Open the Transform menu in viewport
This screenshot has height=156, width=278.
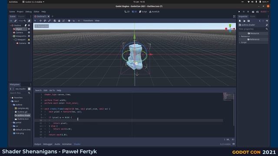[x=88, y=21]
